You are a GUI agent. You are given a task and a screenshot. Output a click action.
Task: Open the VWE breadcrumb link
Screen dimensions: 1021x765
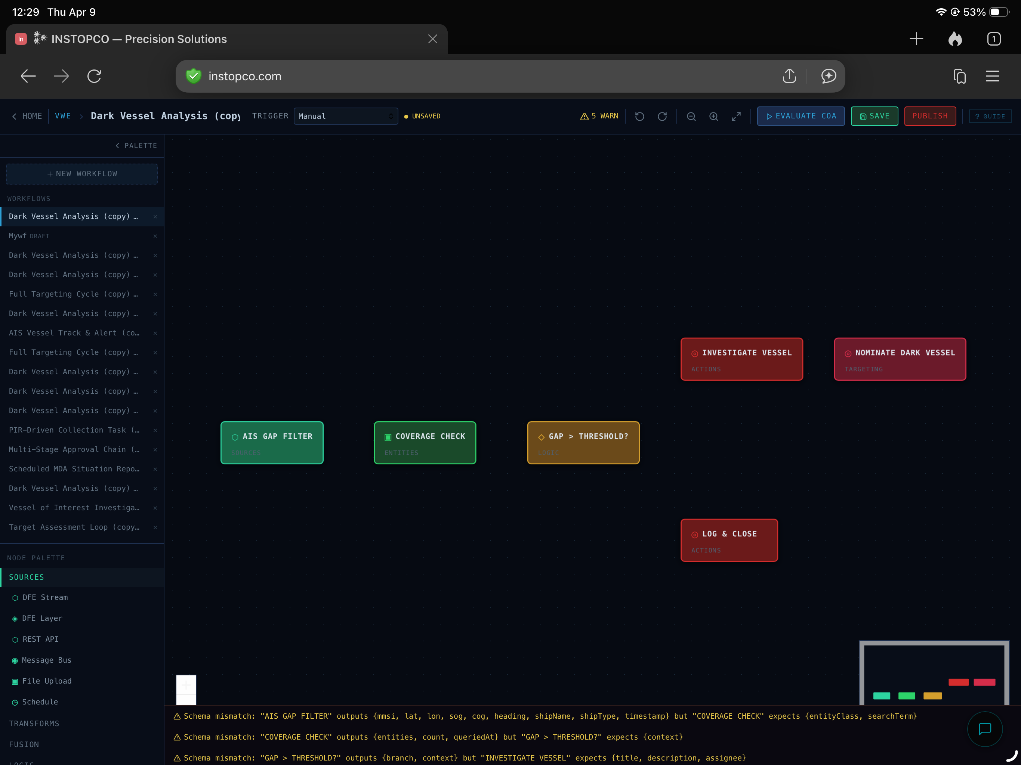(63, 116)
